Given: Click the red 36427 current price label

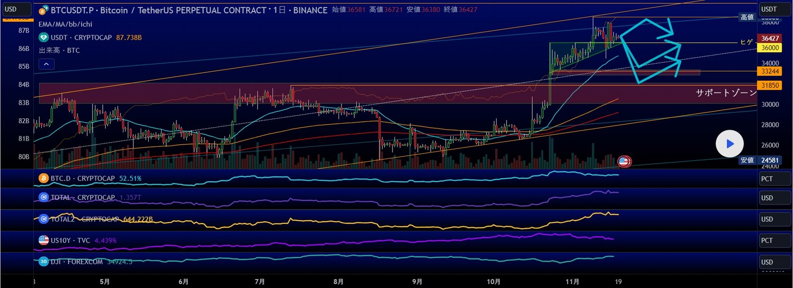Looking at the screenshot, I should click(770, 38).
